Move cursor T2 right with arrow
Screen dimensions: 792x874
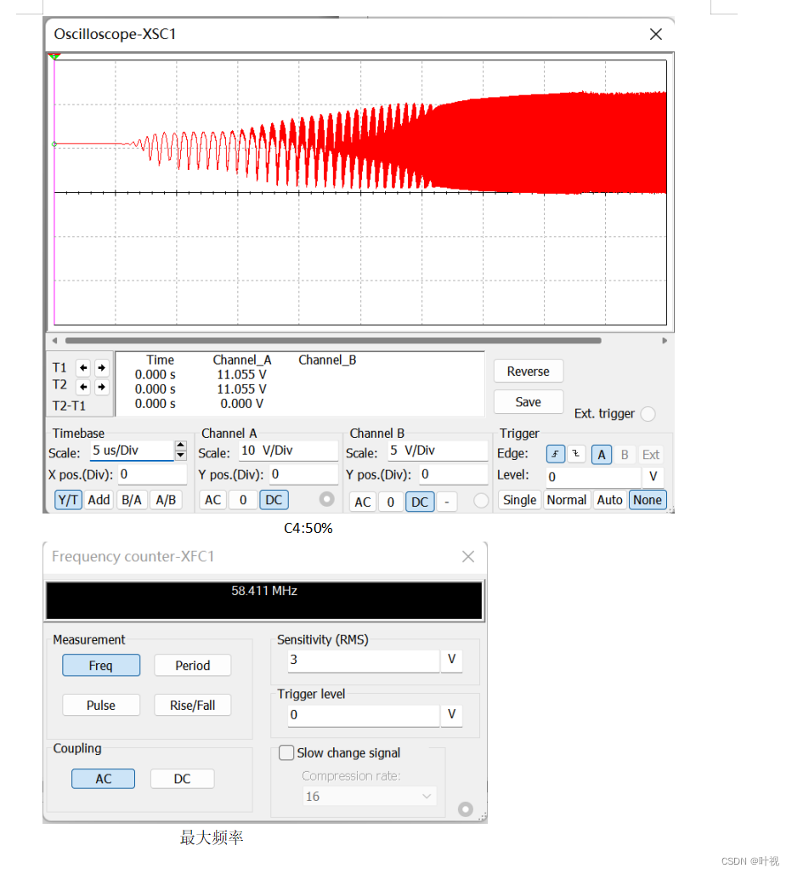101,387
